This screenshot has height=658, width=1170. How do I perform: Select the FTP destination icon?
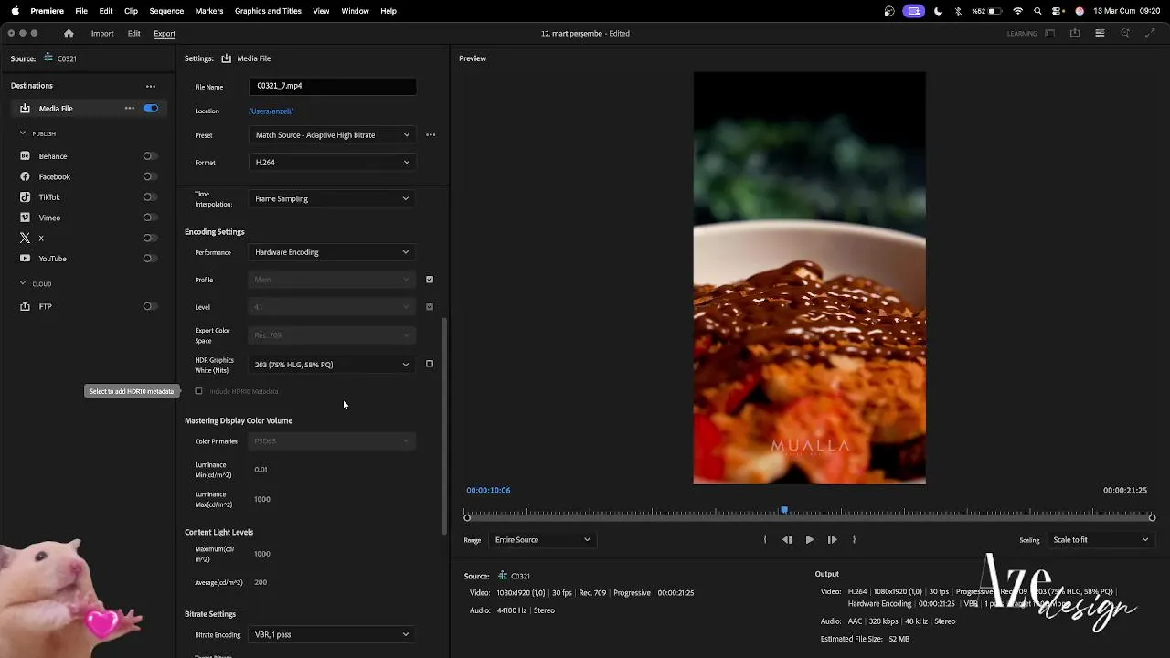(x=25, y=306)
